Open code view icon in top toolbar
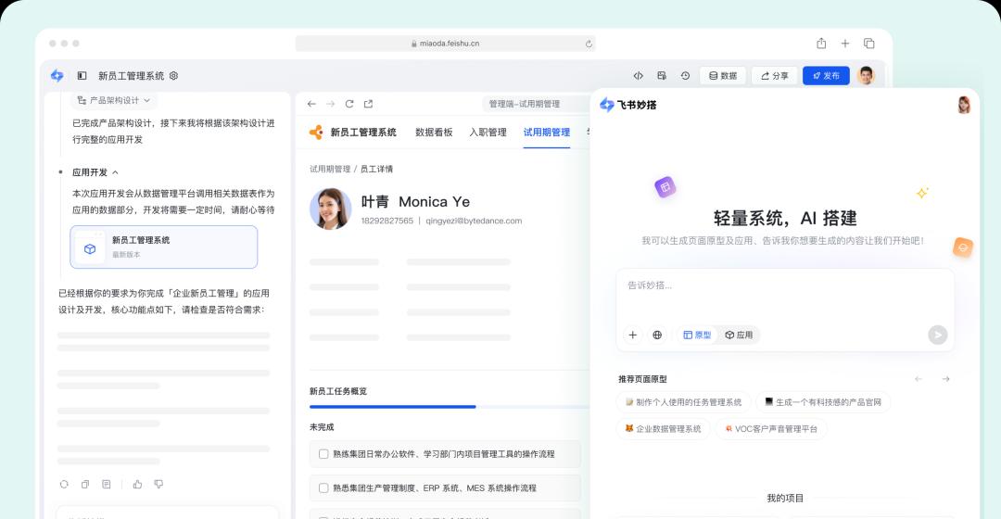This screenshot has height=519, width=1001. pyautogui.click(x=638, y=75)
